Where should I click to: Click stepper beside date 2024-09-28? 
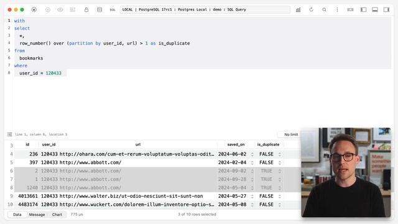pyautogui.click(x=252, y=179)
